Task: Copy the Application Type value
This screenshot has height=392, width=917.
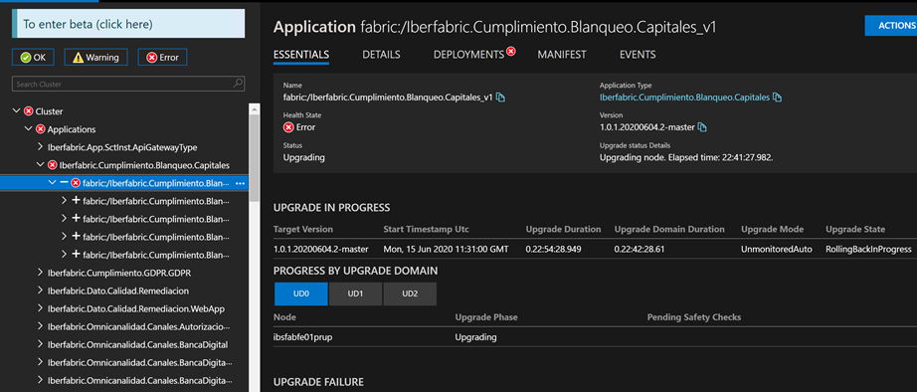Action: (x=777, y=98)
